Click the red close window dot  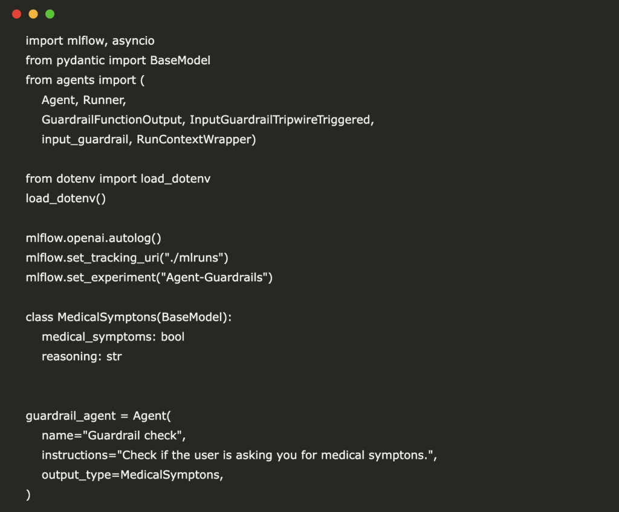tap(16, 14)
